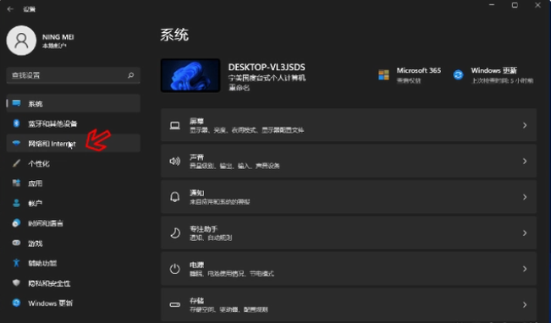Click the gaming controller icon beside 游戏
Screen dimensions: 551x323
16,243
